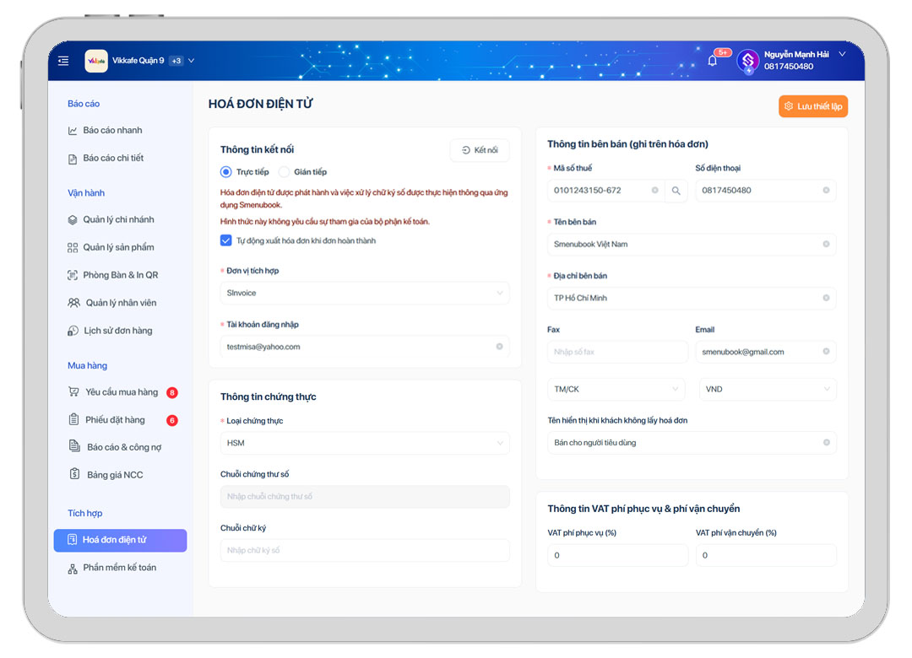The height and width of the screenshot is (658, 912).
Task: Toggle Tự động xuất hóa đơn checkbox
Action: [x=226, y=240]
